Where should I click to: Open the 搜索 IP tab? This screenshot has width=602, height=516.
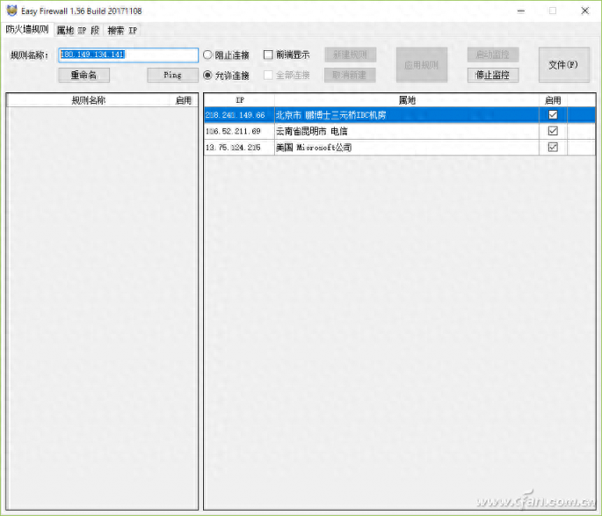122,30
